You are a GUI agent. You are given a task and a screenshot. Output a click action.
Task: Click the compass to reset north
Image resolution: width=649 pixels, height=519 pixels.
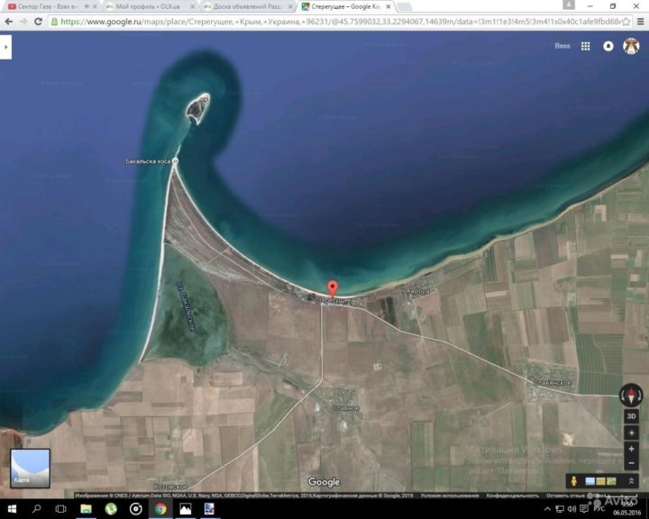[630, 395]
